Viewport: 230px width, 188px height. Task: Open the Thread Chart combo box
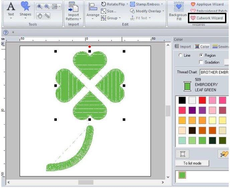214,72
